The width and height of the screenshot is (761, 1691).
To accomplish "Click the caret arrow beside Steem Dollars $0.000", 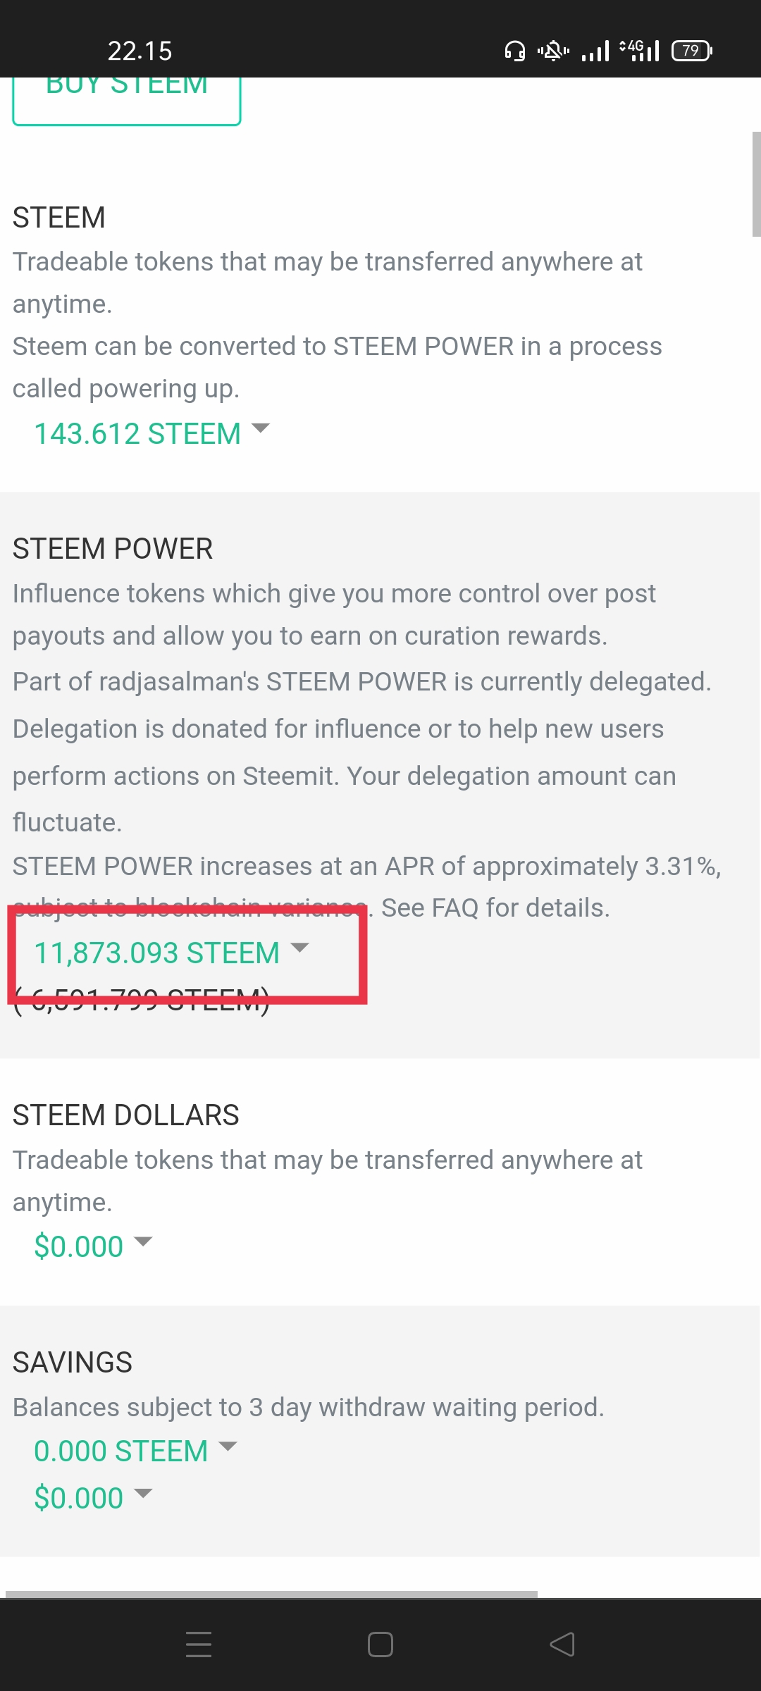I will (x=143, y=1241).
